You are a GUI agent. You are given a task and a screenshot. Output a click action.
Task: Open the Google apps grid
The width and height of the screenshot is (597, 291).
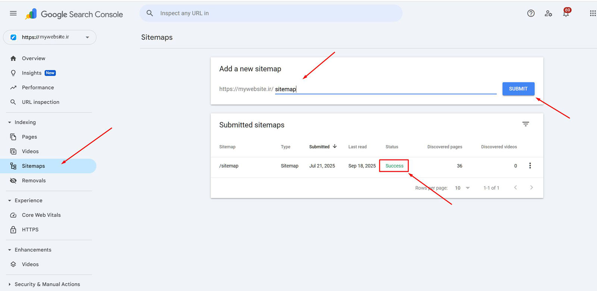point(593,13)
